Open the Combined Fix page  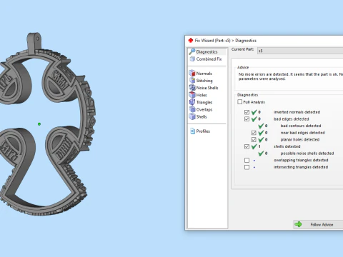click(x=209, y=59)
